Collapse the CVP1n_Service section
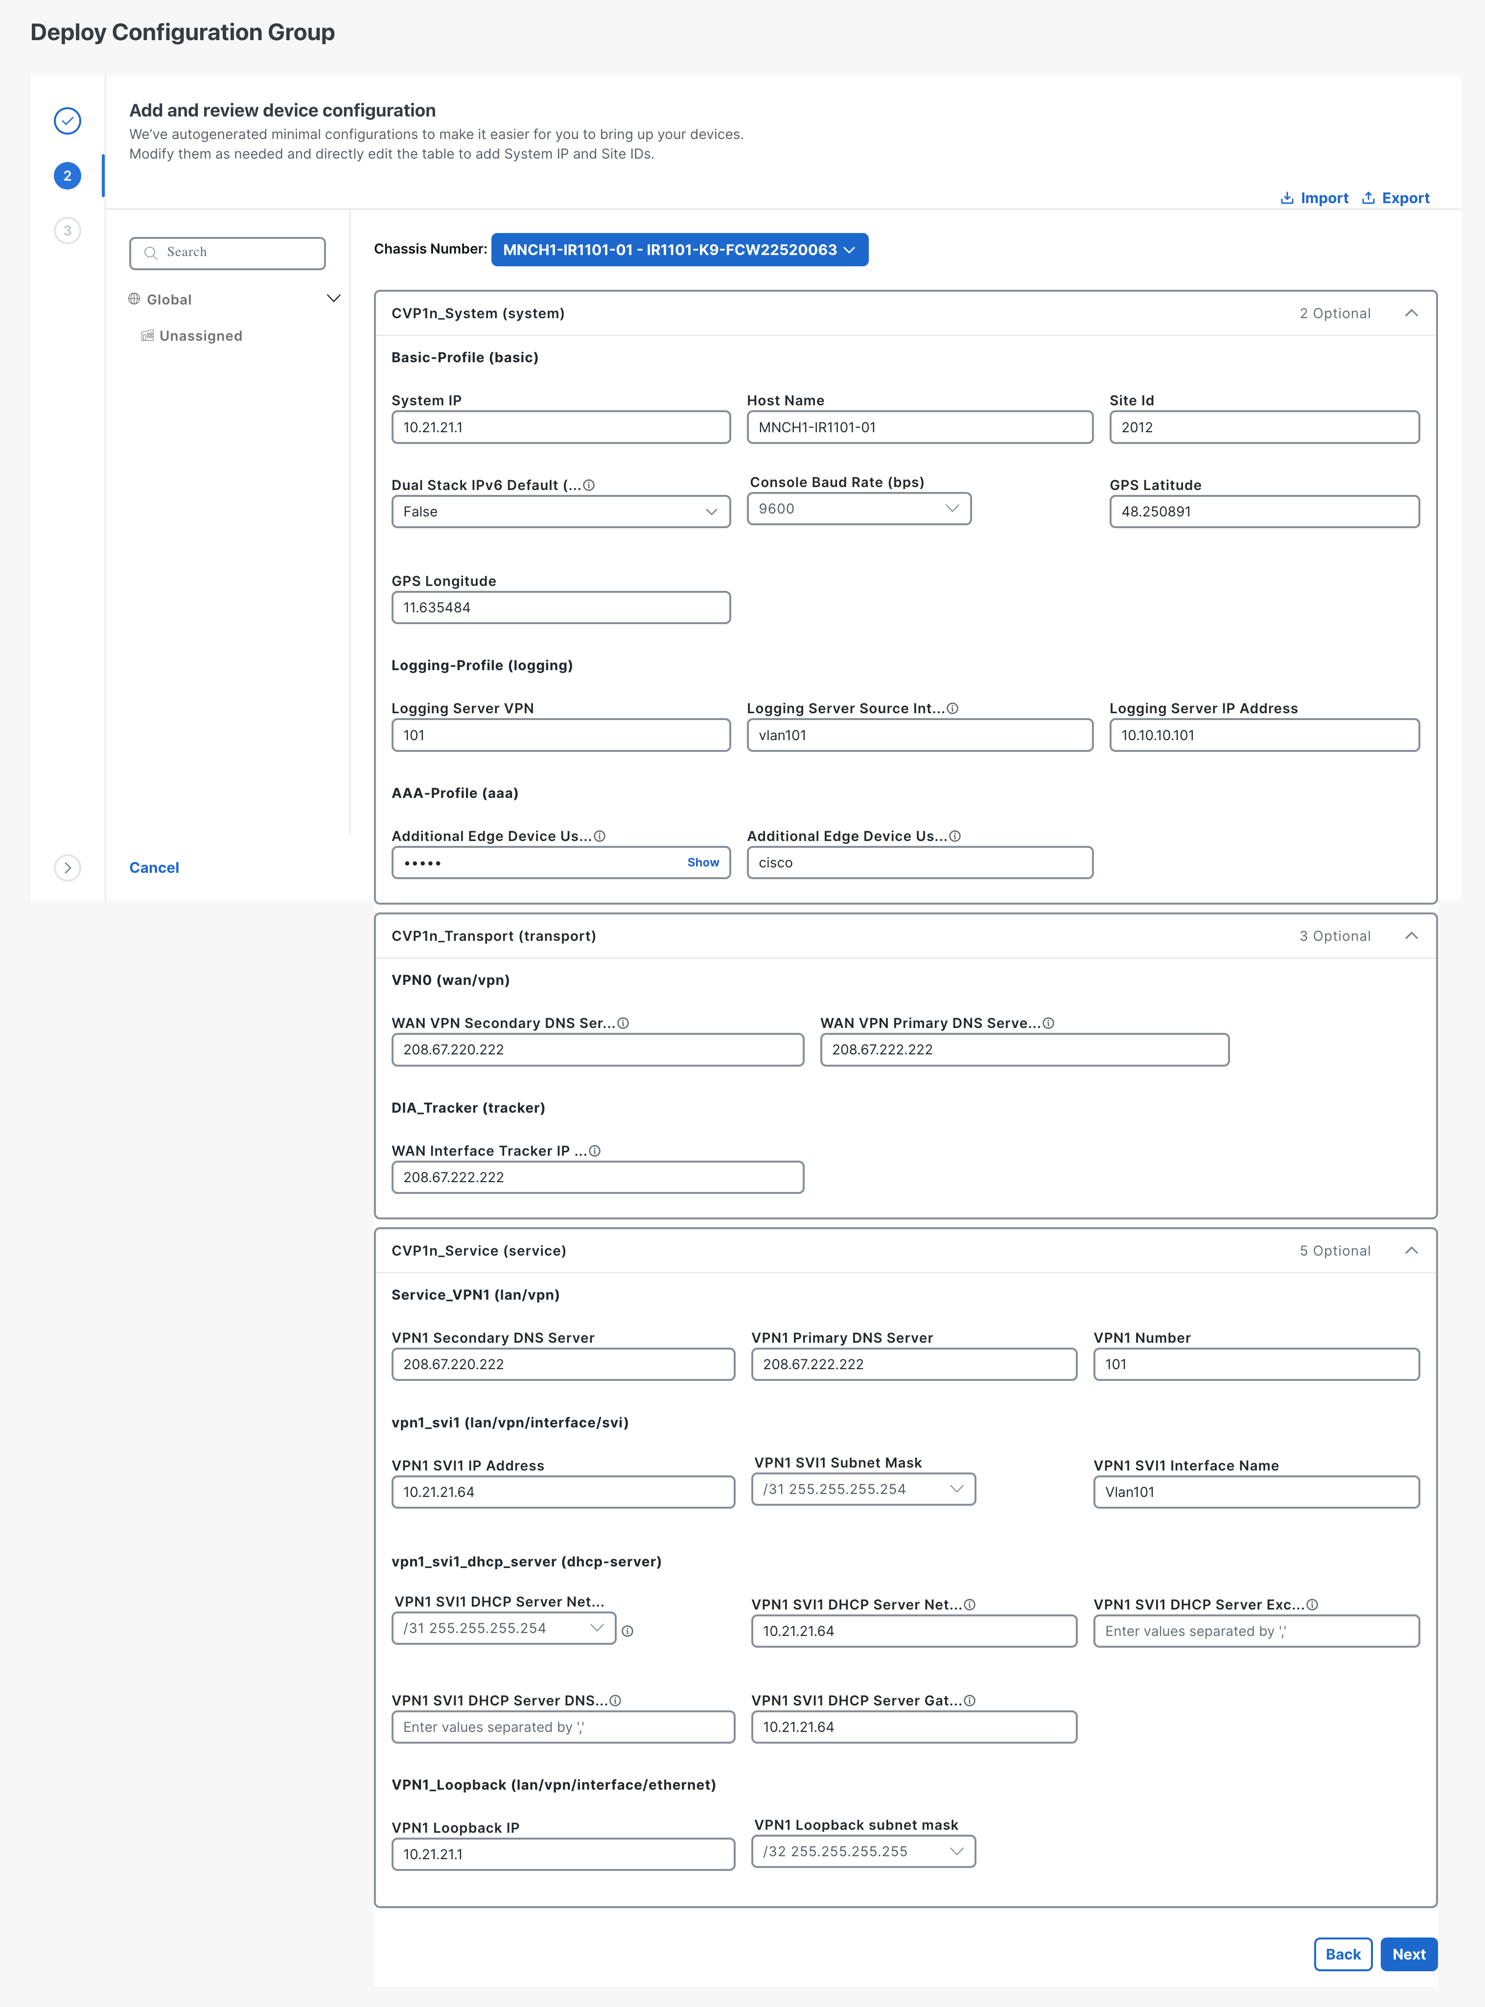The width and height of the screenshot is (1485, 2007). pyautogui.click(x=1411, y=1250)
